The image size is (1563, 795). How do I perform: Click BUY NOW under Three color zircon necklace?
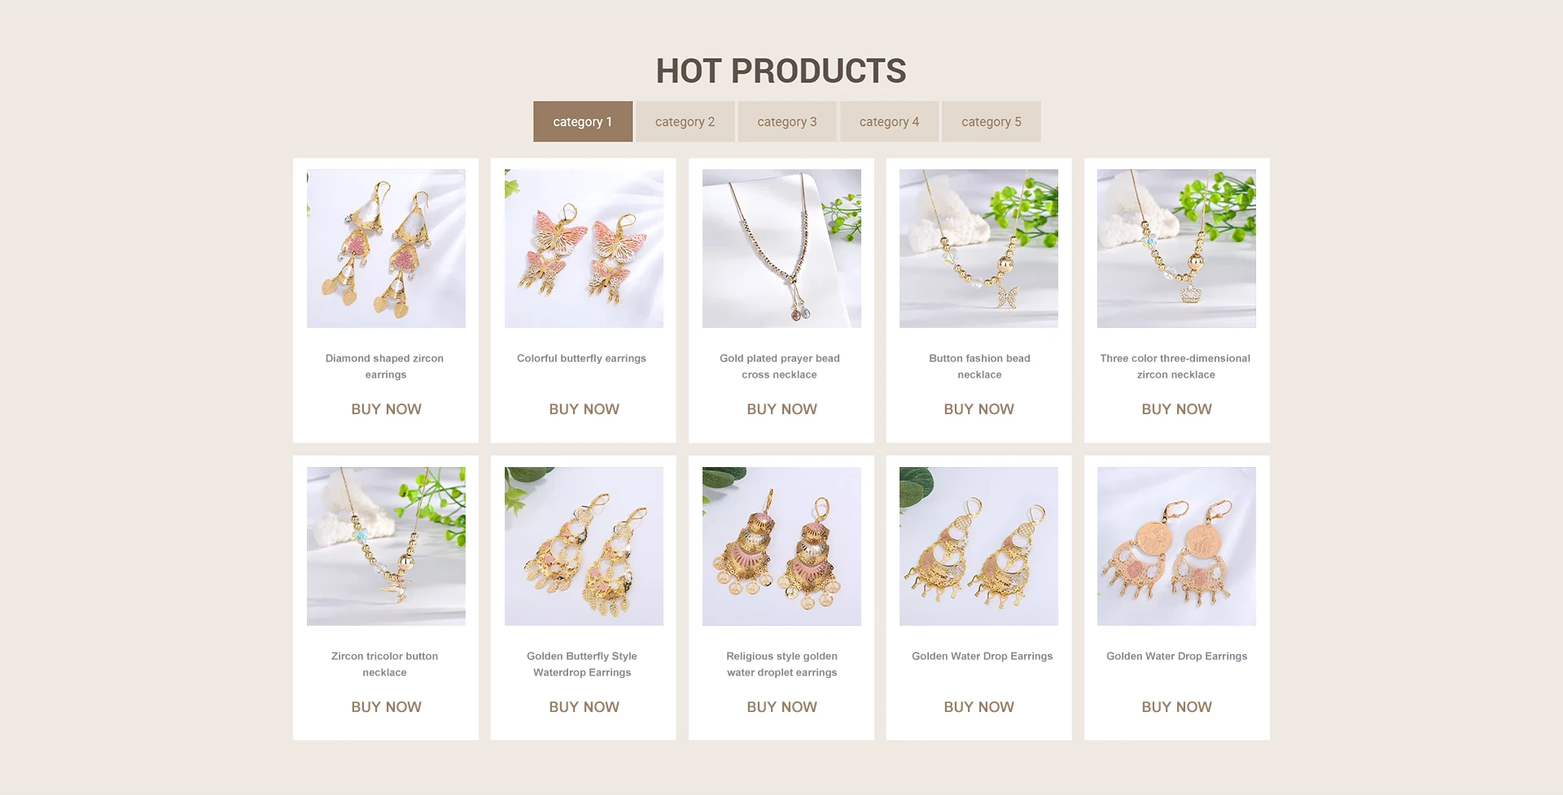click(x=1176, y=409)
